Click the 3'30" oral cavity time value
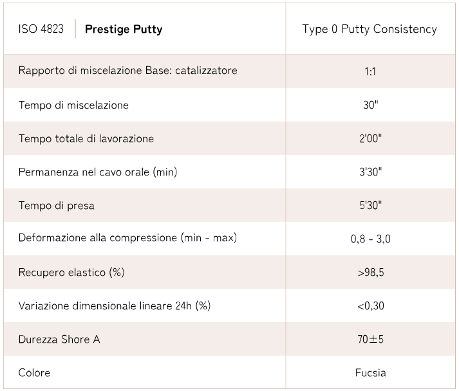This screenshot has height=391, width=459. pos(370,172)
